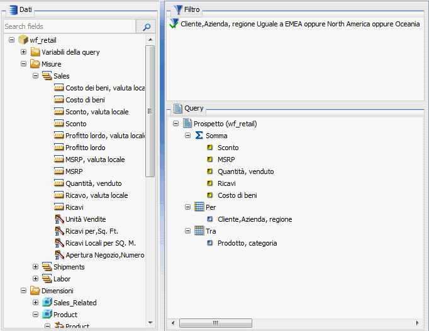
Task: Click the Ricavi per,Sq. Ft. computed icon
Action: [59, 231]
